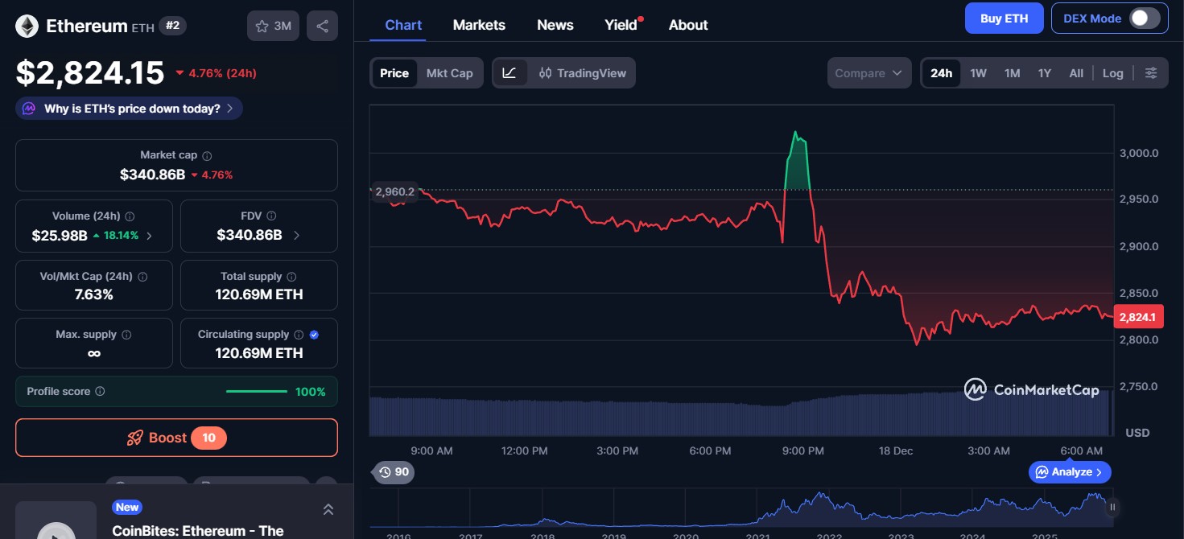This screenshot has height=539, width=1184.
Task: Open the News tab
Action: point(555,25)
